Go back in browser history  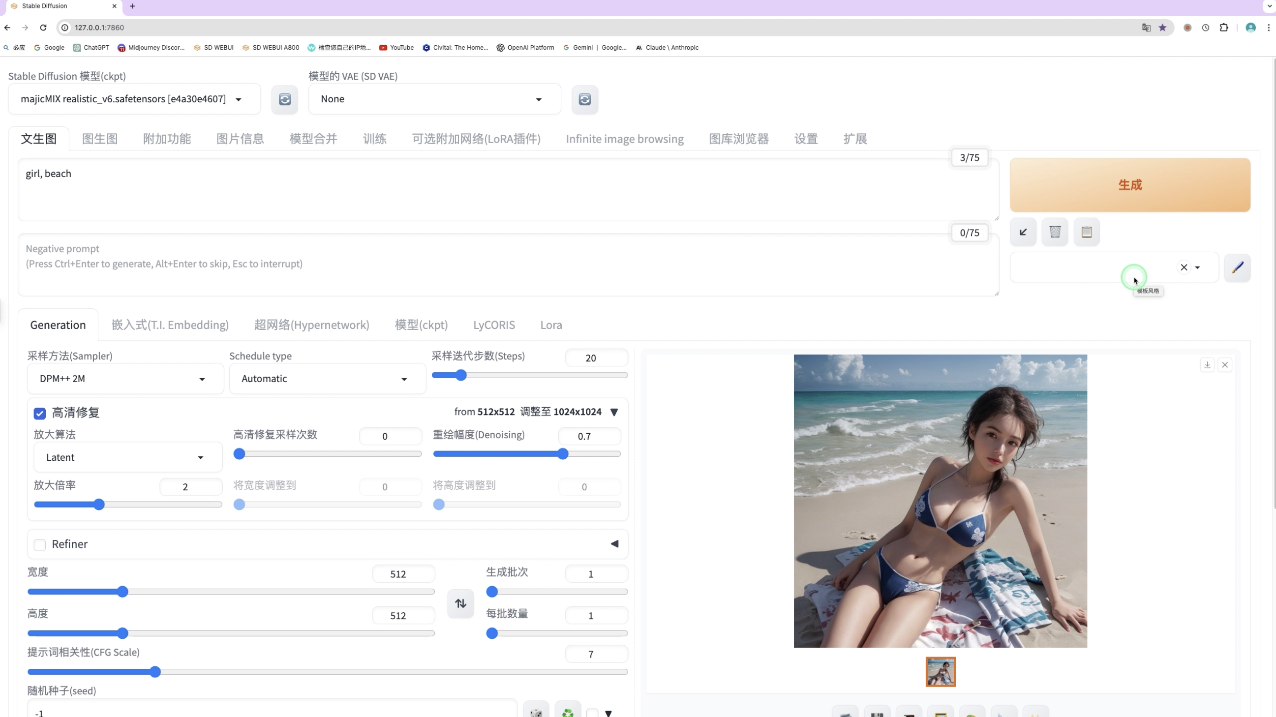pyautogui.click(x=7, y=28)
